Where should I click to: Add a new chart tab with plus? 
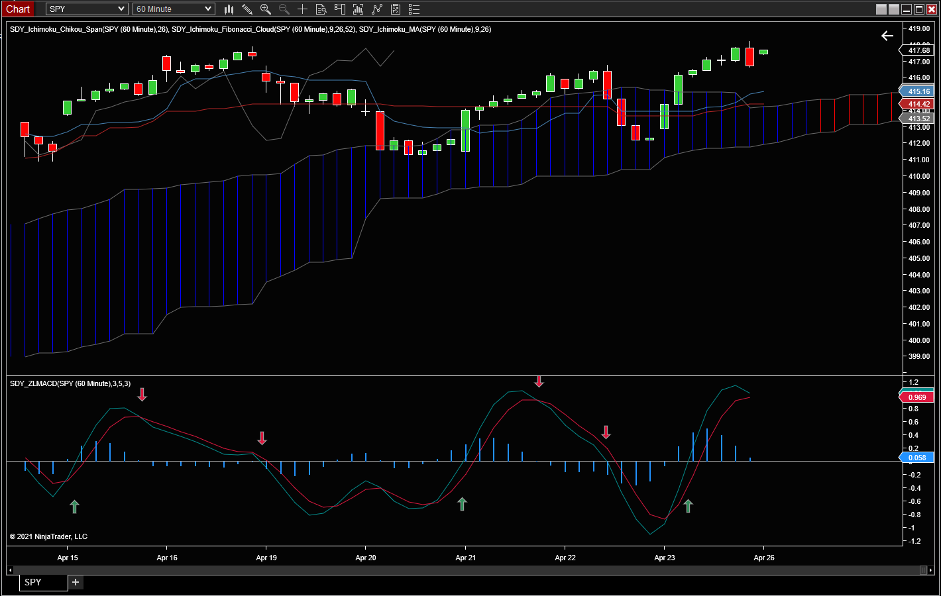coord(76,582)
